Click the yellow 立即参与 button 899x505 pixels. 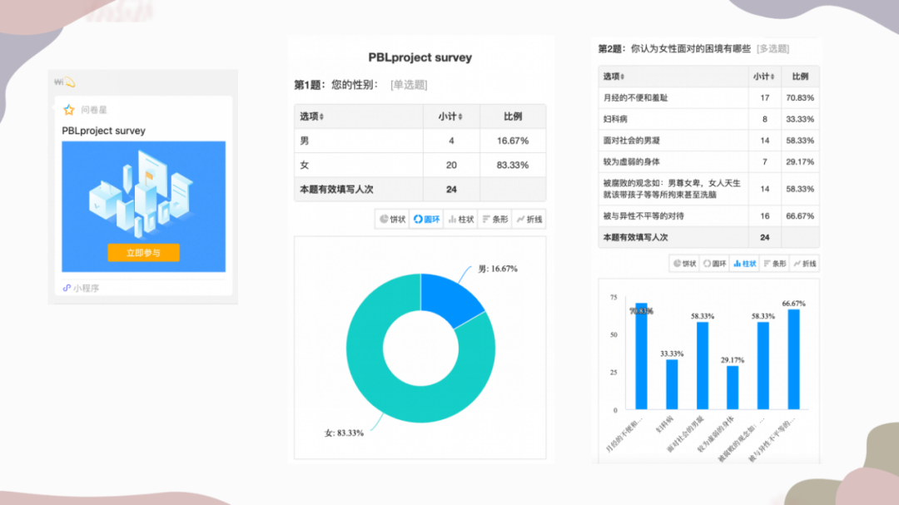[x=143, y=253]
